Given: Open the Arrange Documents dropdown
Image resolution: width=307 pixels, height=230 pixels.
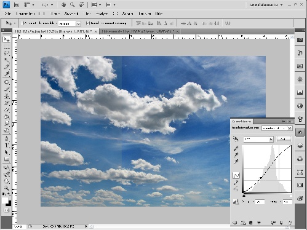Looking at the screenshot, I should click(96, 5).
